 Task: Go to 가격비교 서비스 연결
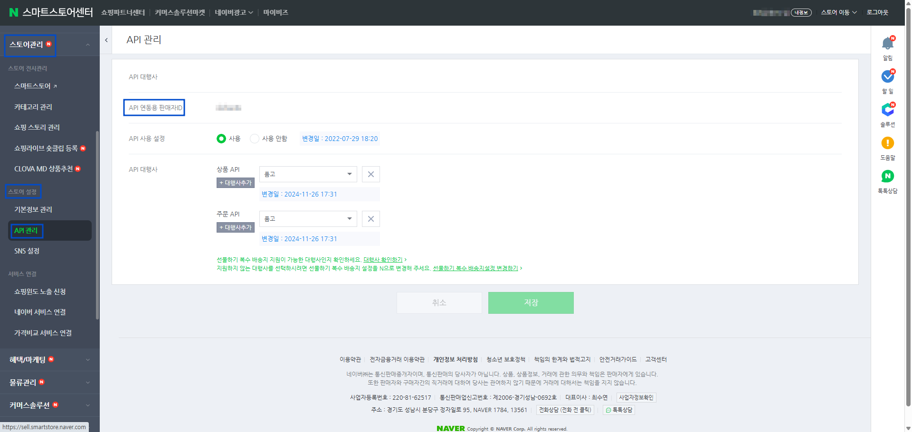[43, 333]
